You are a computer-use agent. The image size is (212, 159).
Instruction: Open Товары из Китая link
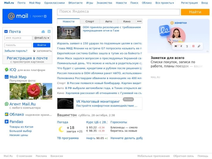click(21, 127)
